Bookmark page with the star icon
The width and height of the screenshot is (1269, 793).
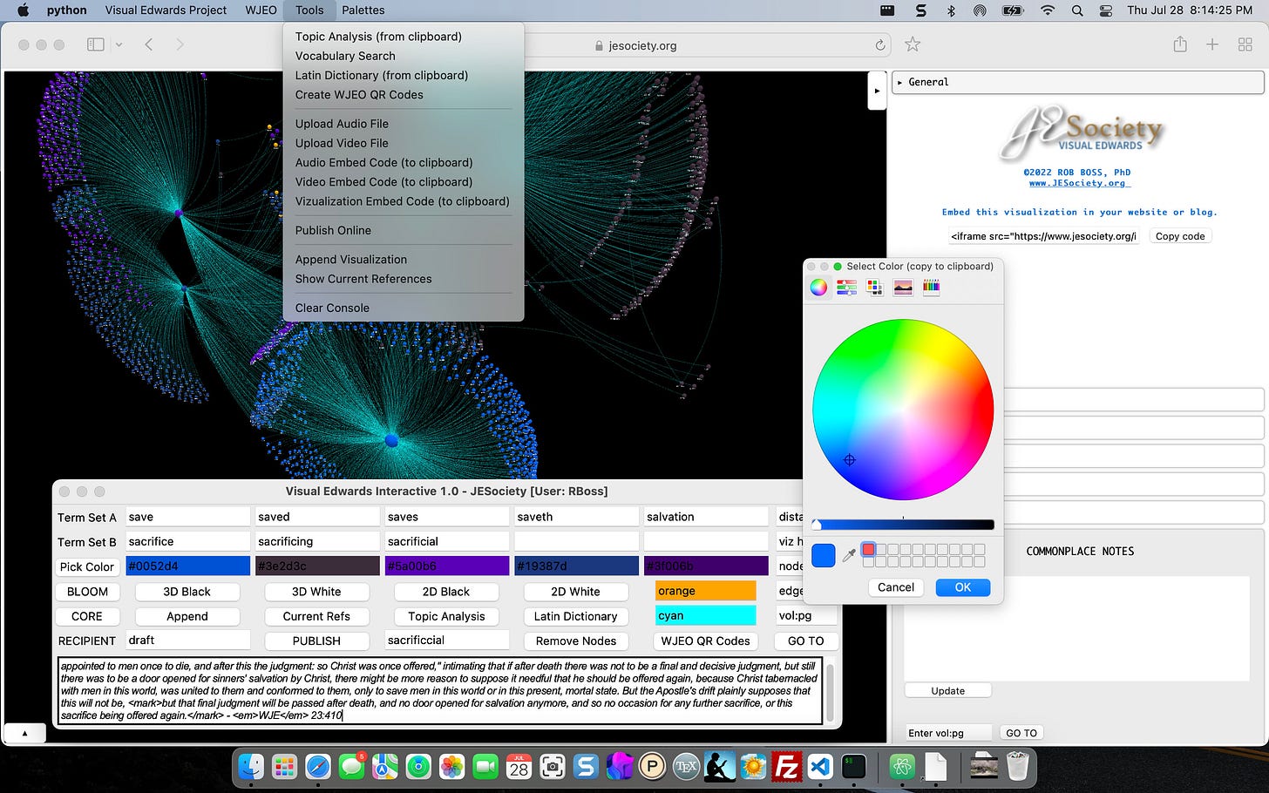[x=913, y=44]
